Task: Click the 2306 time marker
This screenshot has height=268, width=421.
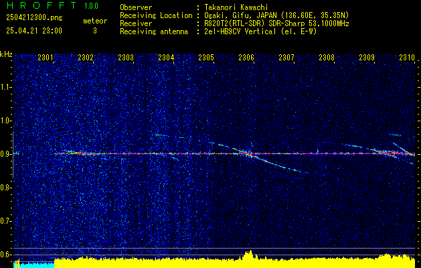Action: click(x=246, y=57)
